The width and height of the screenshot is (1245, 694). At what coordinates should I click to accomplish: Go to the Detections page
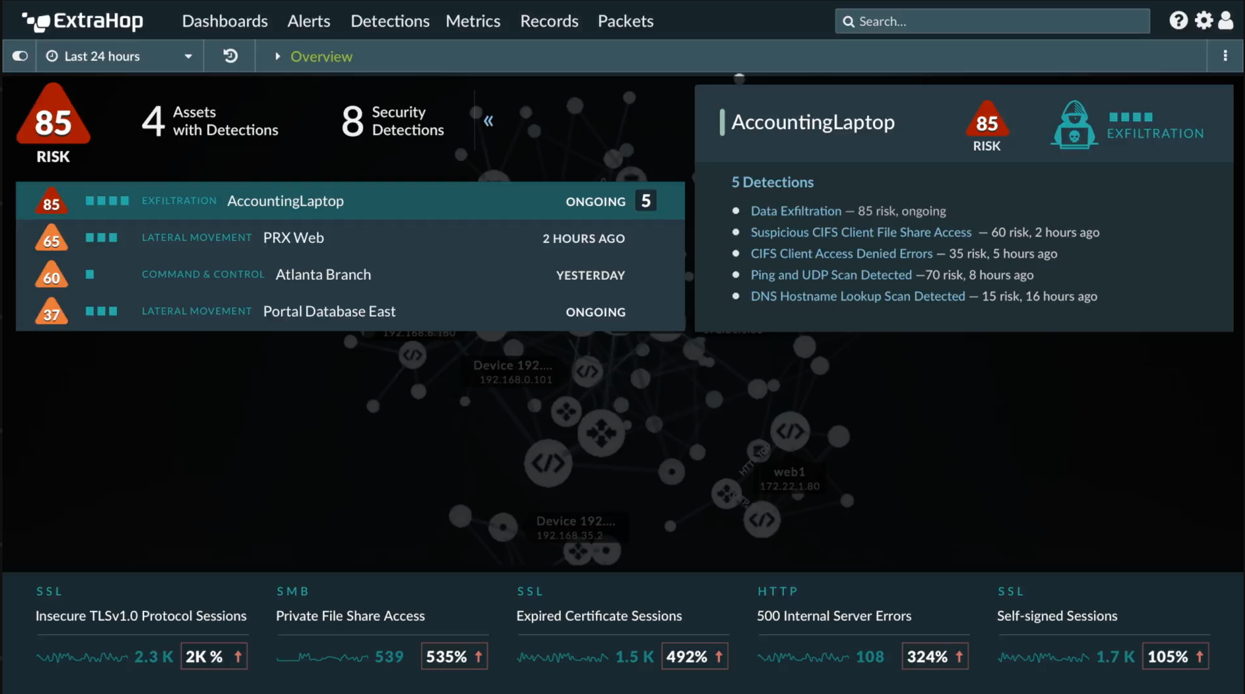[x=390, y=21]
